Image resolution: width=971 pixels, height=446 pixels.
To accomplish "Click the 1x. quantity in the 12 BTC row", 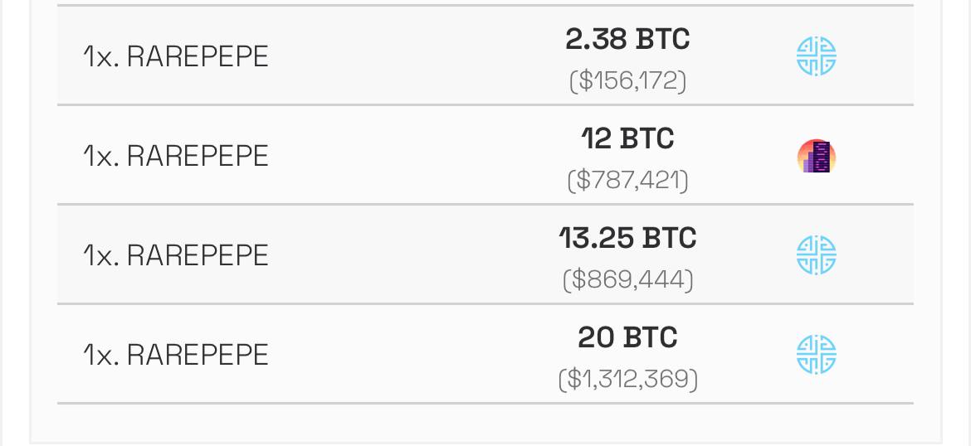I will (101, 156).
